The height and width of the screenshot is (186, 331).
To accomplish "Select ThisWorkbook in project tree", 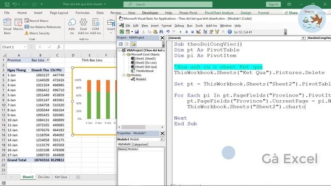I will pyautogui.click(x=143, y=71).
